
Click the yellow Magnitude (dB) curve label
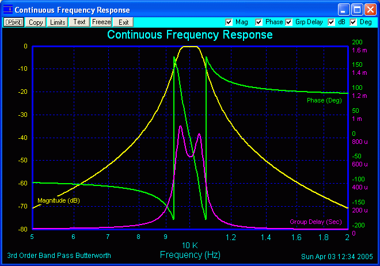click(x=58, y=200)
